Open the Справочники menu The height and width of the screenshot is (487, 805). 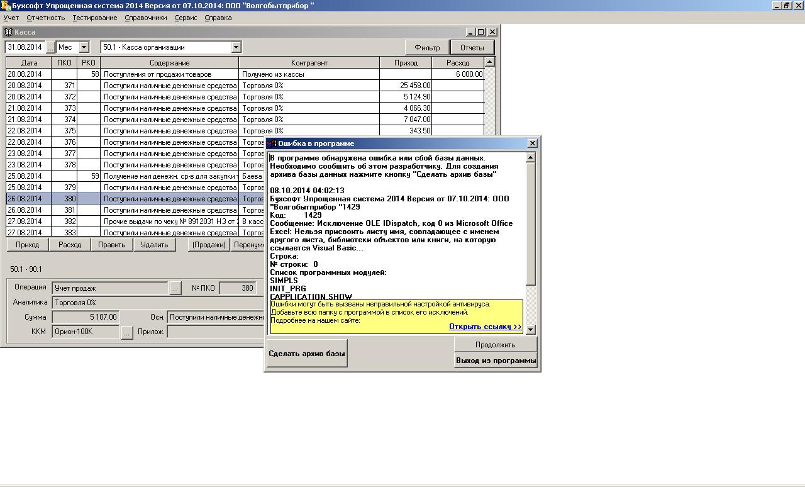coord(145,18)
